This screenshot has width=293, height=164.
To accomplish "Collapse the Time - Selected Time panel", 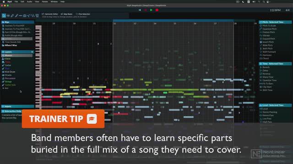I will click(275, 64).
